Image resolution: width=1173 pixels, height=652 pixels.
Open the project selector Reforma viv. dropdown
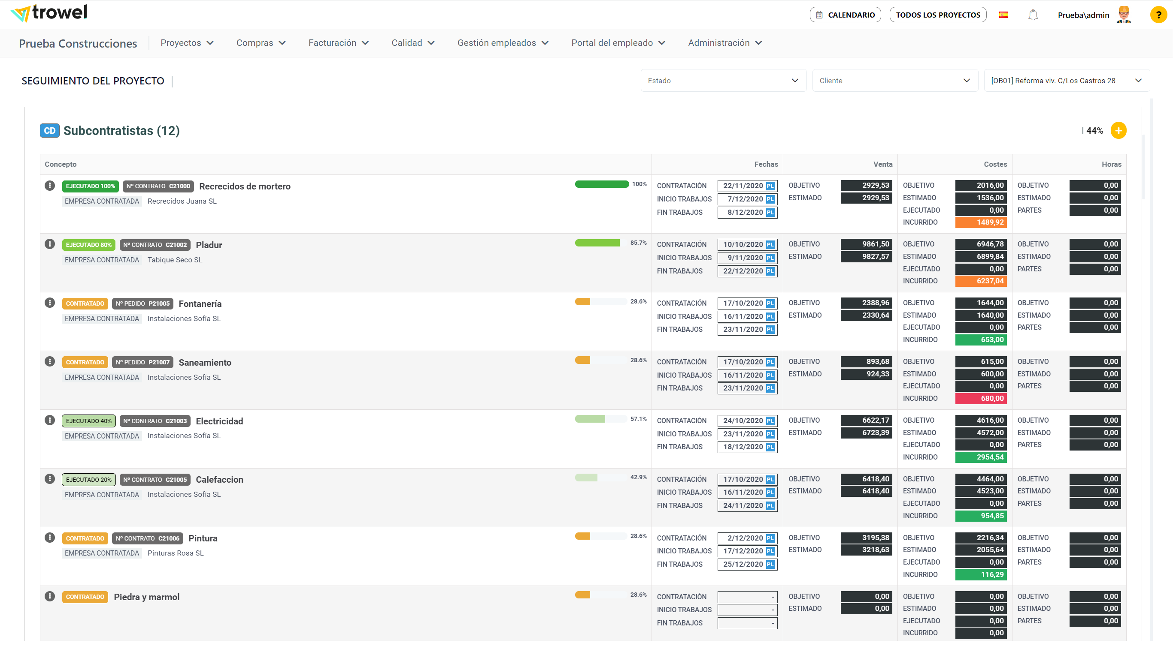(x=1067, y=81)
